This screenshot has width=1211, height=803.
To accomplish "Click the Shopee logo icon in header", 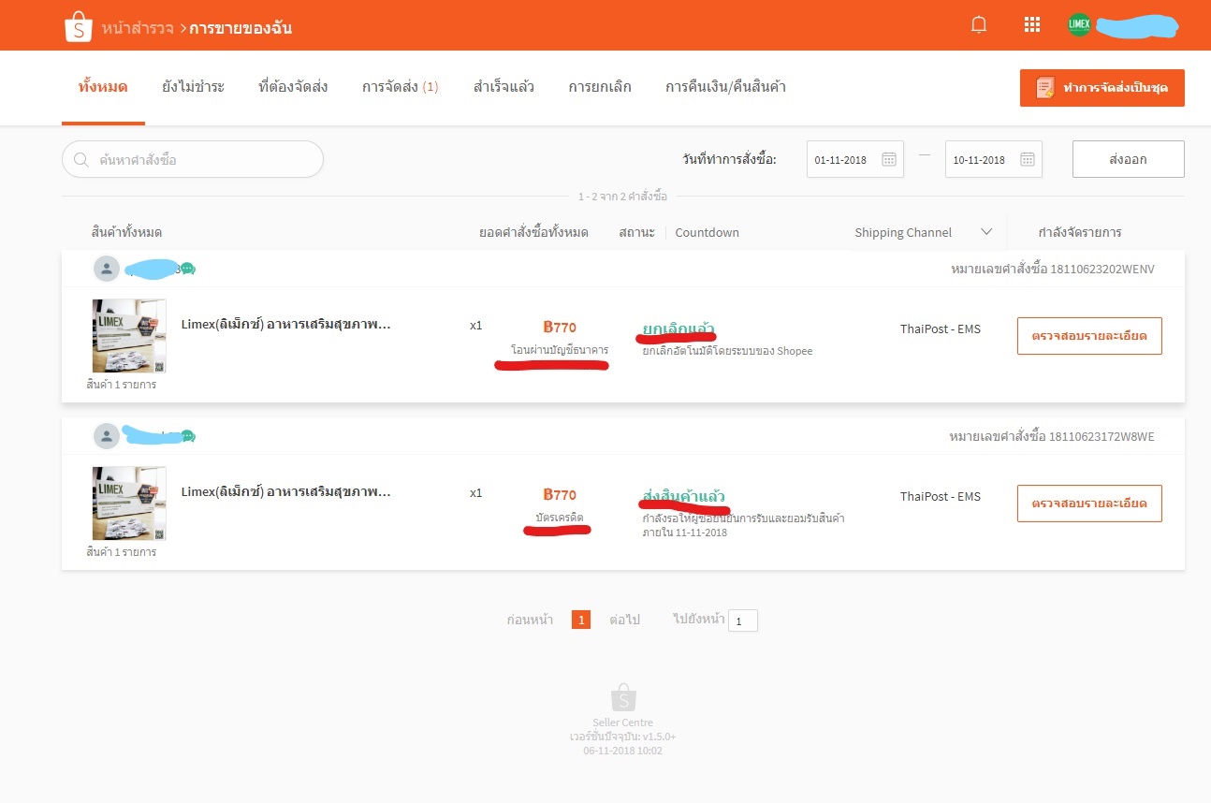I will pos(79,26).
